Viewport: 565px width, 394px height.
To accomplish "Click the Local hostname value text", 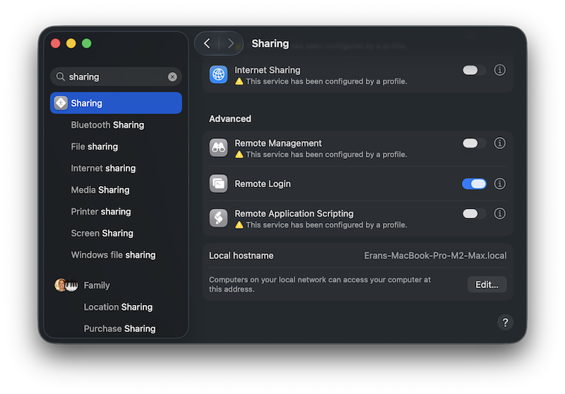I will 435,256.
